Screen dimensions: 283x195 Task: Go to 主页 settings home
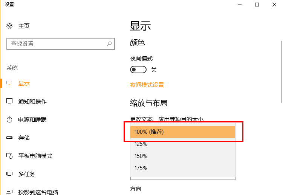click(24, 26)
